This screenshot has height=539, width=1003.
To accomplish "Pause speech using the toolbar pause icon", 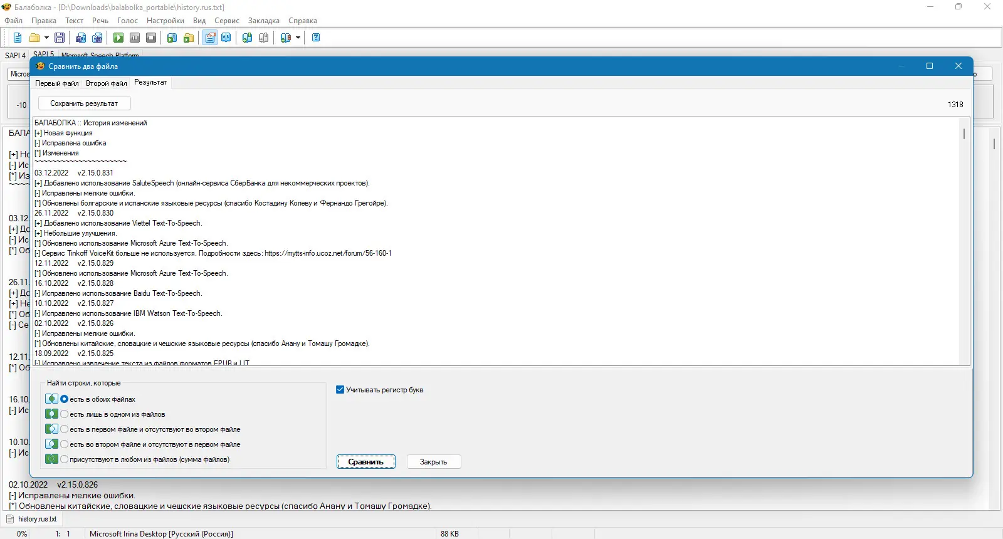I will tap(135, 38).
